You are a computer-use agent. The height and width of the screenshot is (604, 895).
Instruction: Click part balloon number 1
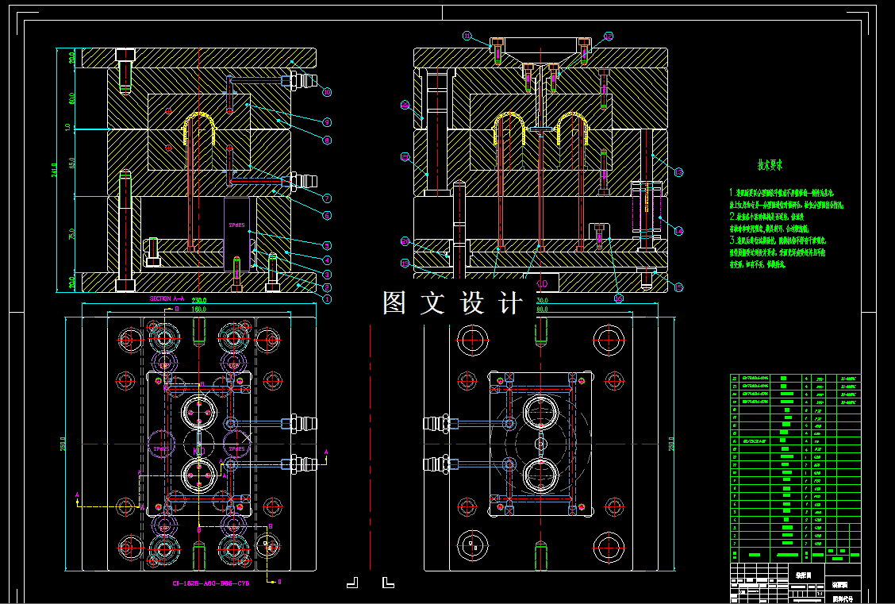tap(327, 299)
